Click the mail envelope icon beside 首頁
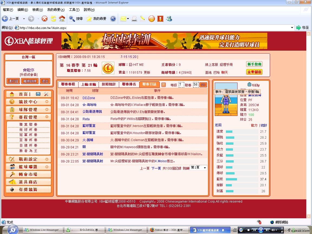The height and width of the screenshot is (234, 312). (x=38, y=94)
